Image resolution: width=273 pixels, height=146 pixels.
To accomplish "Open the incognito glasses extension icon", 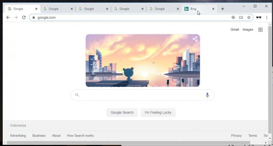I will 259,17.
